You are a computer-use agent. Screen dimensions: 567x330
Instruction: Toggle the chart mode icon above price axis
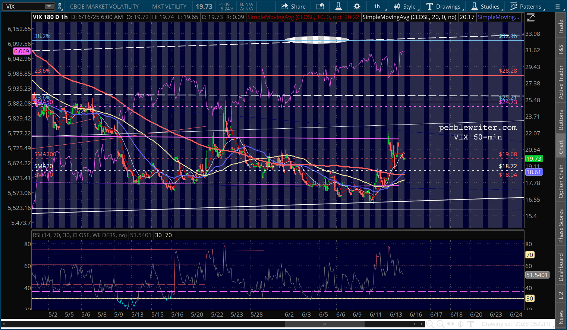[x=530, y=17]
